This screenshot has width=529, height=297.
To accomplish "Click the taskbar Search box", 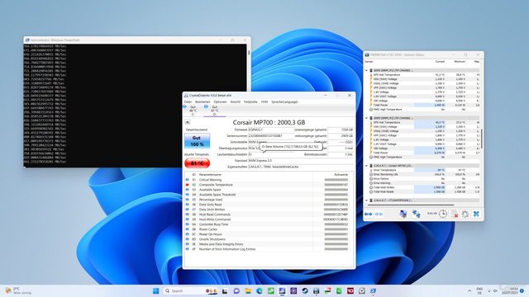I will [x=183, y=290].
